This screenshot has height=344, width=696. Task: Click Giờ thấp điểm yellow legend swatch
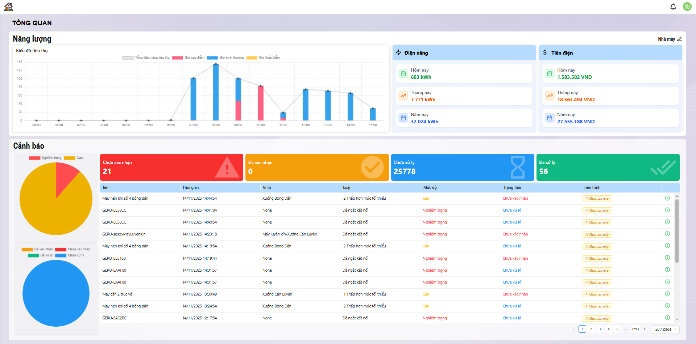pos(252,58)
